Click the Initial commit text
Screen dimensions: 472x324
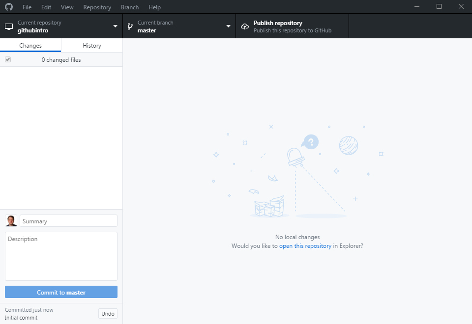pos(21,318)
